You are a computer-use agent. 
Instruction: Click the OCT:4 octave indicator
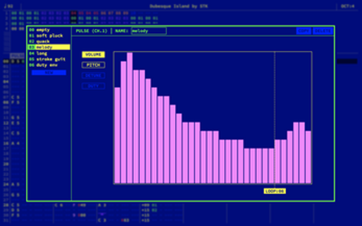pyautogui.click(x=348, y=6)
